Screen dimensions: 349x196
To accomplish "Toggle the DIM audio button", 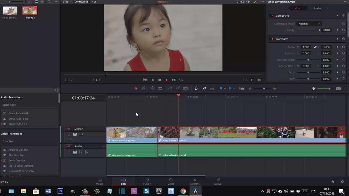I will coord(338,88).
